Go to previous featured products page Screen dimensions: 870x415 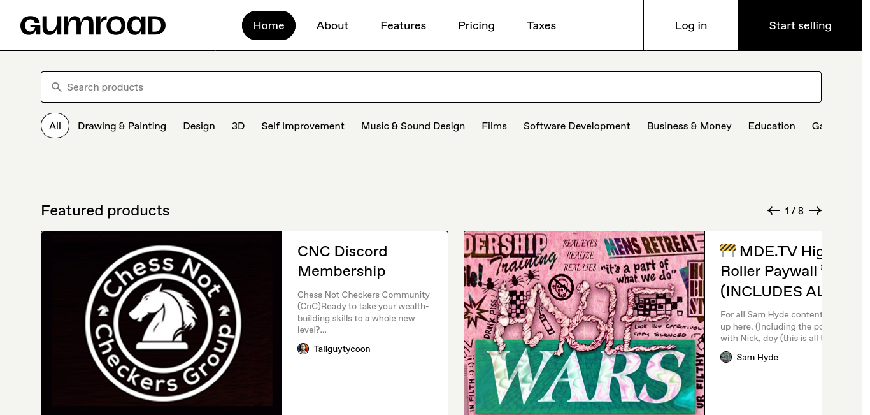(x=774, y=211)
